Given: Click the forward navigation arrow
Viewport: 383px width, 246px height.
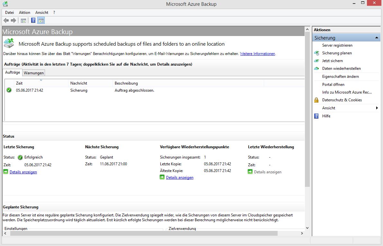Looking at the screenshot, I should click(13, 20).
